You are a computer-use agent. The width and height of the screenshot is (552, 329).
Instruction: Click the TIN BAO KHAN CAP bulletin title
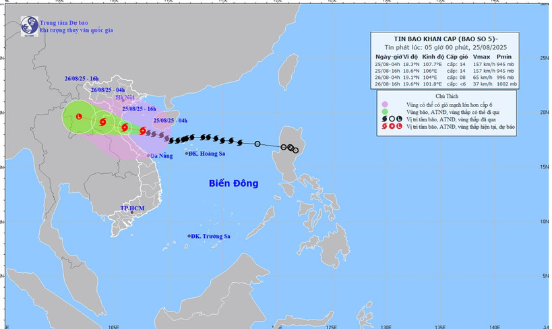[446, 39]
